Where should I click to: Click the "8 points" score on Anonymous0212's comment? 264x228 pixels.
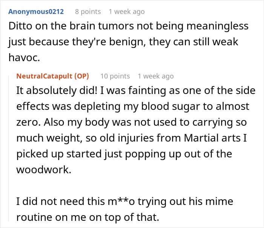(x=88, y=12)
